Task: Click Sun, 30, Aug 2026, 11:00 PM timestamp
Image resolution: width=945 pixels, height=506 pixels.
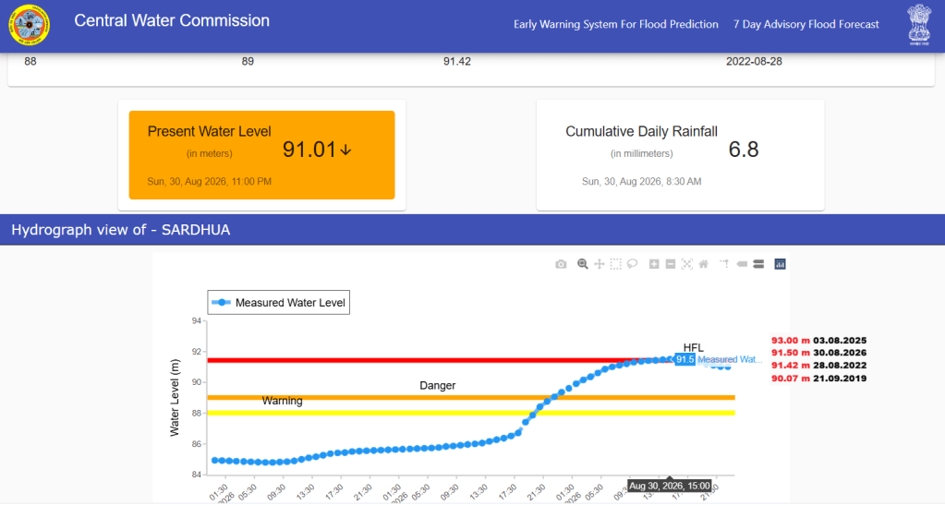Action: [209, 181]
